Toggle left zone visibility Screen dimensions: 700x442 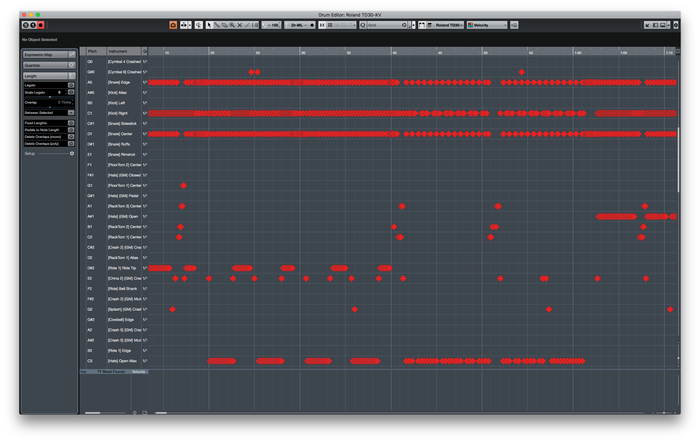pyautogui.click(x=655, y=25)
